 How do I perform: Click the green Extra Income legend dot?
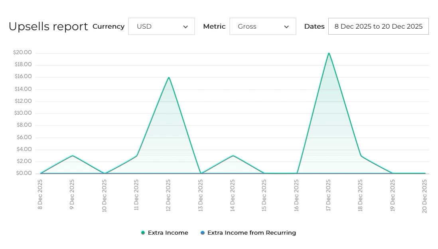[x=143, y=233]
